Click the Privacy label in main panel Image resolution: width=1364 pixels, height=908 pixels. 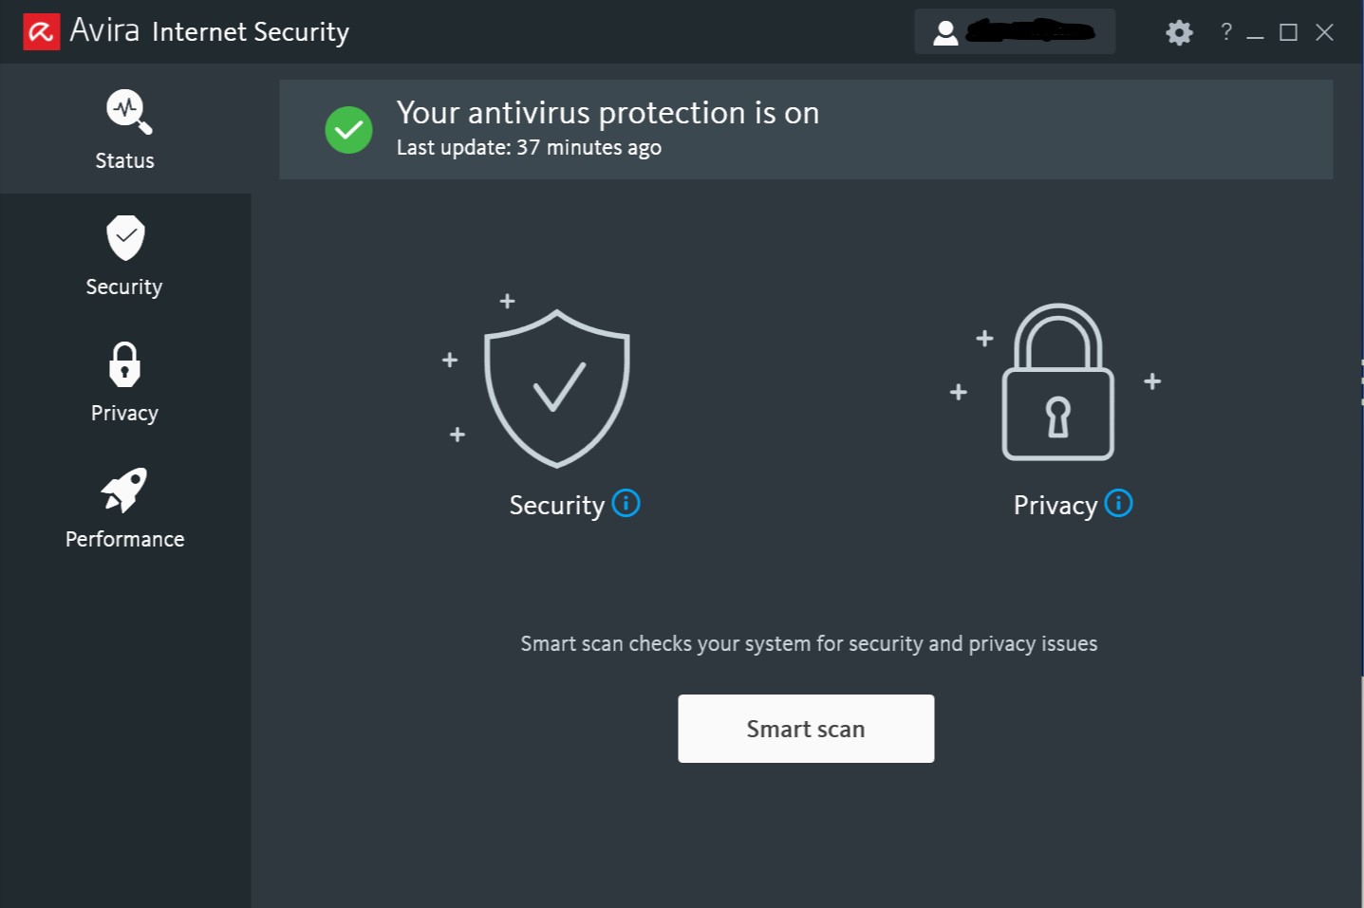tap(1055, 506)
